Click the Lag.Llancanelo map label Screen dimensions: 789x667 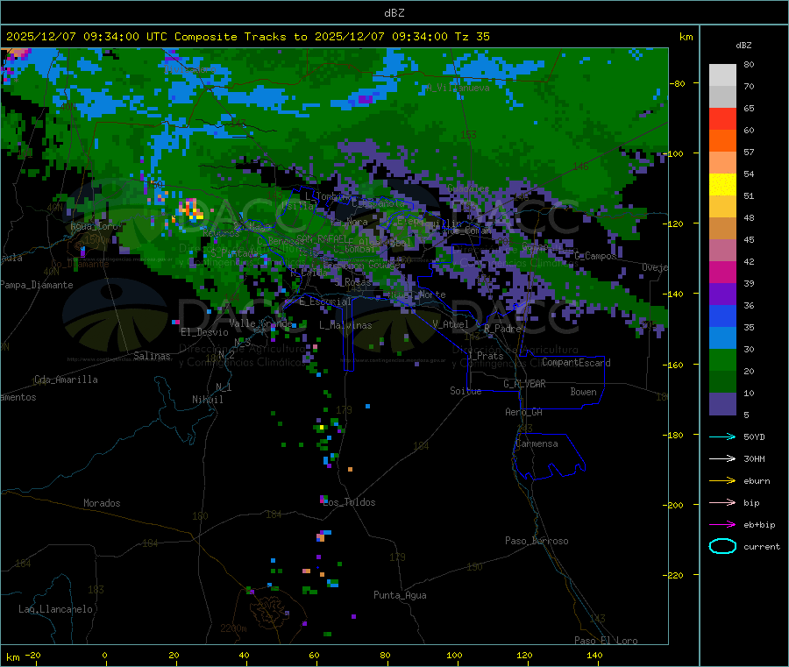[55, 609]
